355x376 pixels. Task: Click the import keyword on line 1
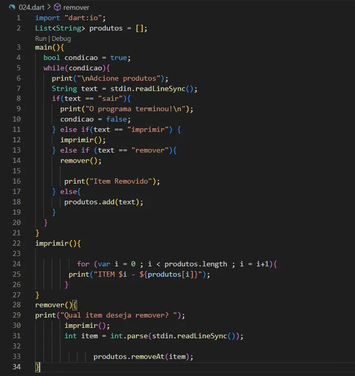(x=47, y=18)
